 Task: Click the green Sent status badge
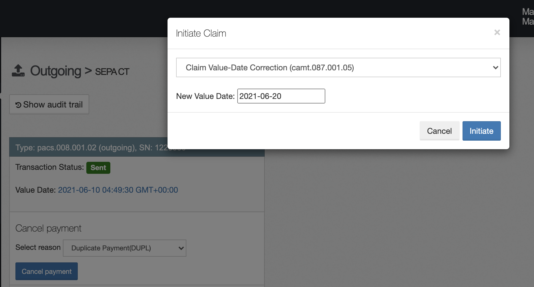(x=98, y=168)
